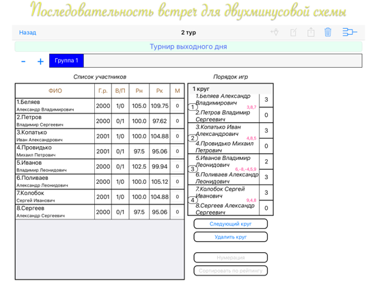Click the Удалить круг button

tap(230, 237)
